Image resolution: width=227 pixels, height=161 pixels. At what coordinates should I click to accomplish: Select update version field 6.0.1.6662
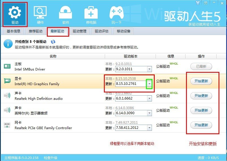click(134, 98)
